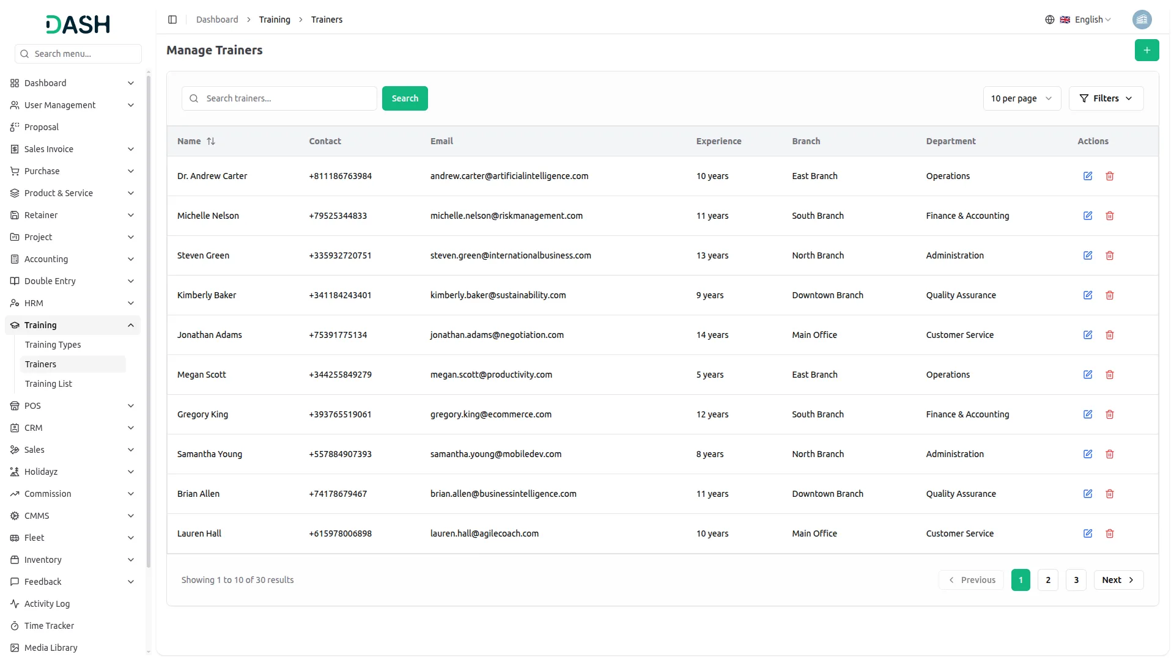This screenshot has height=660, width=1174.
Task: Click the green Search button
Action: point(405,98)
